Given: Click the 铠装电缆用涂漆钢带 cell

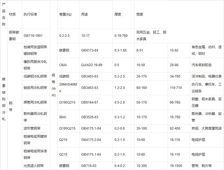Looking at the screenshot, I should pos(35,154).
